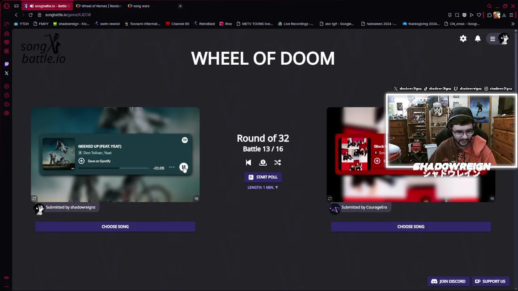Screen dimensions: 518x291
Task: Open the Opera menu logo
Action: tap(6, 6)
